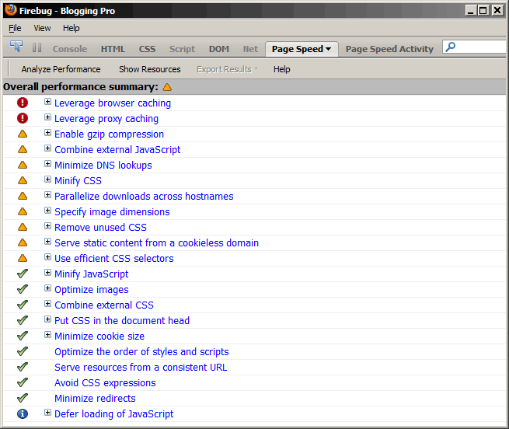Screen dimensions: 509x429
Task: Switch to the Script tab
Action: [182, 49]
